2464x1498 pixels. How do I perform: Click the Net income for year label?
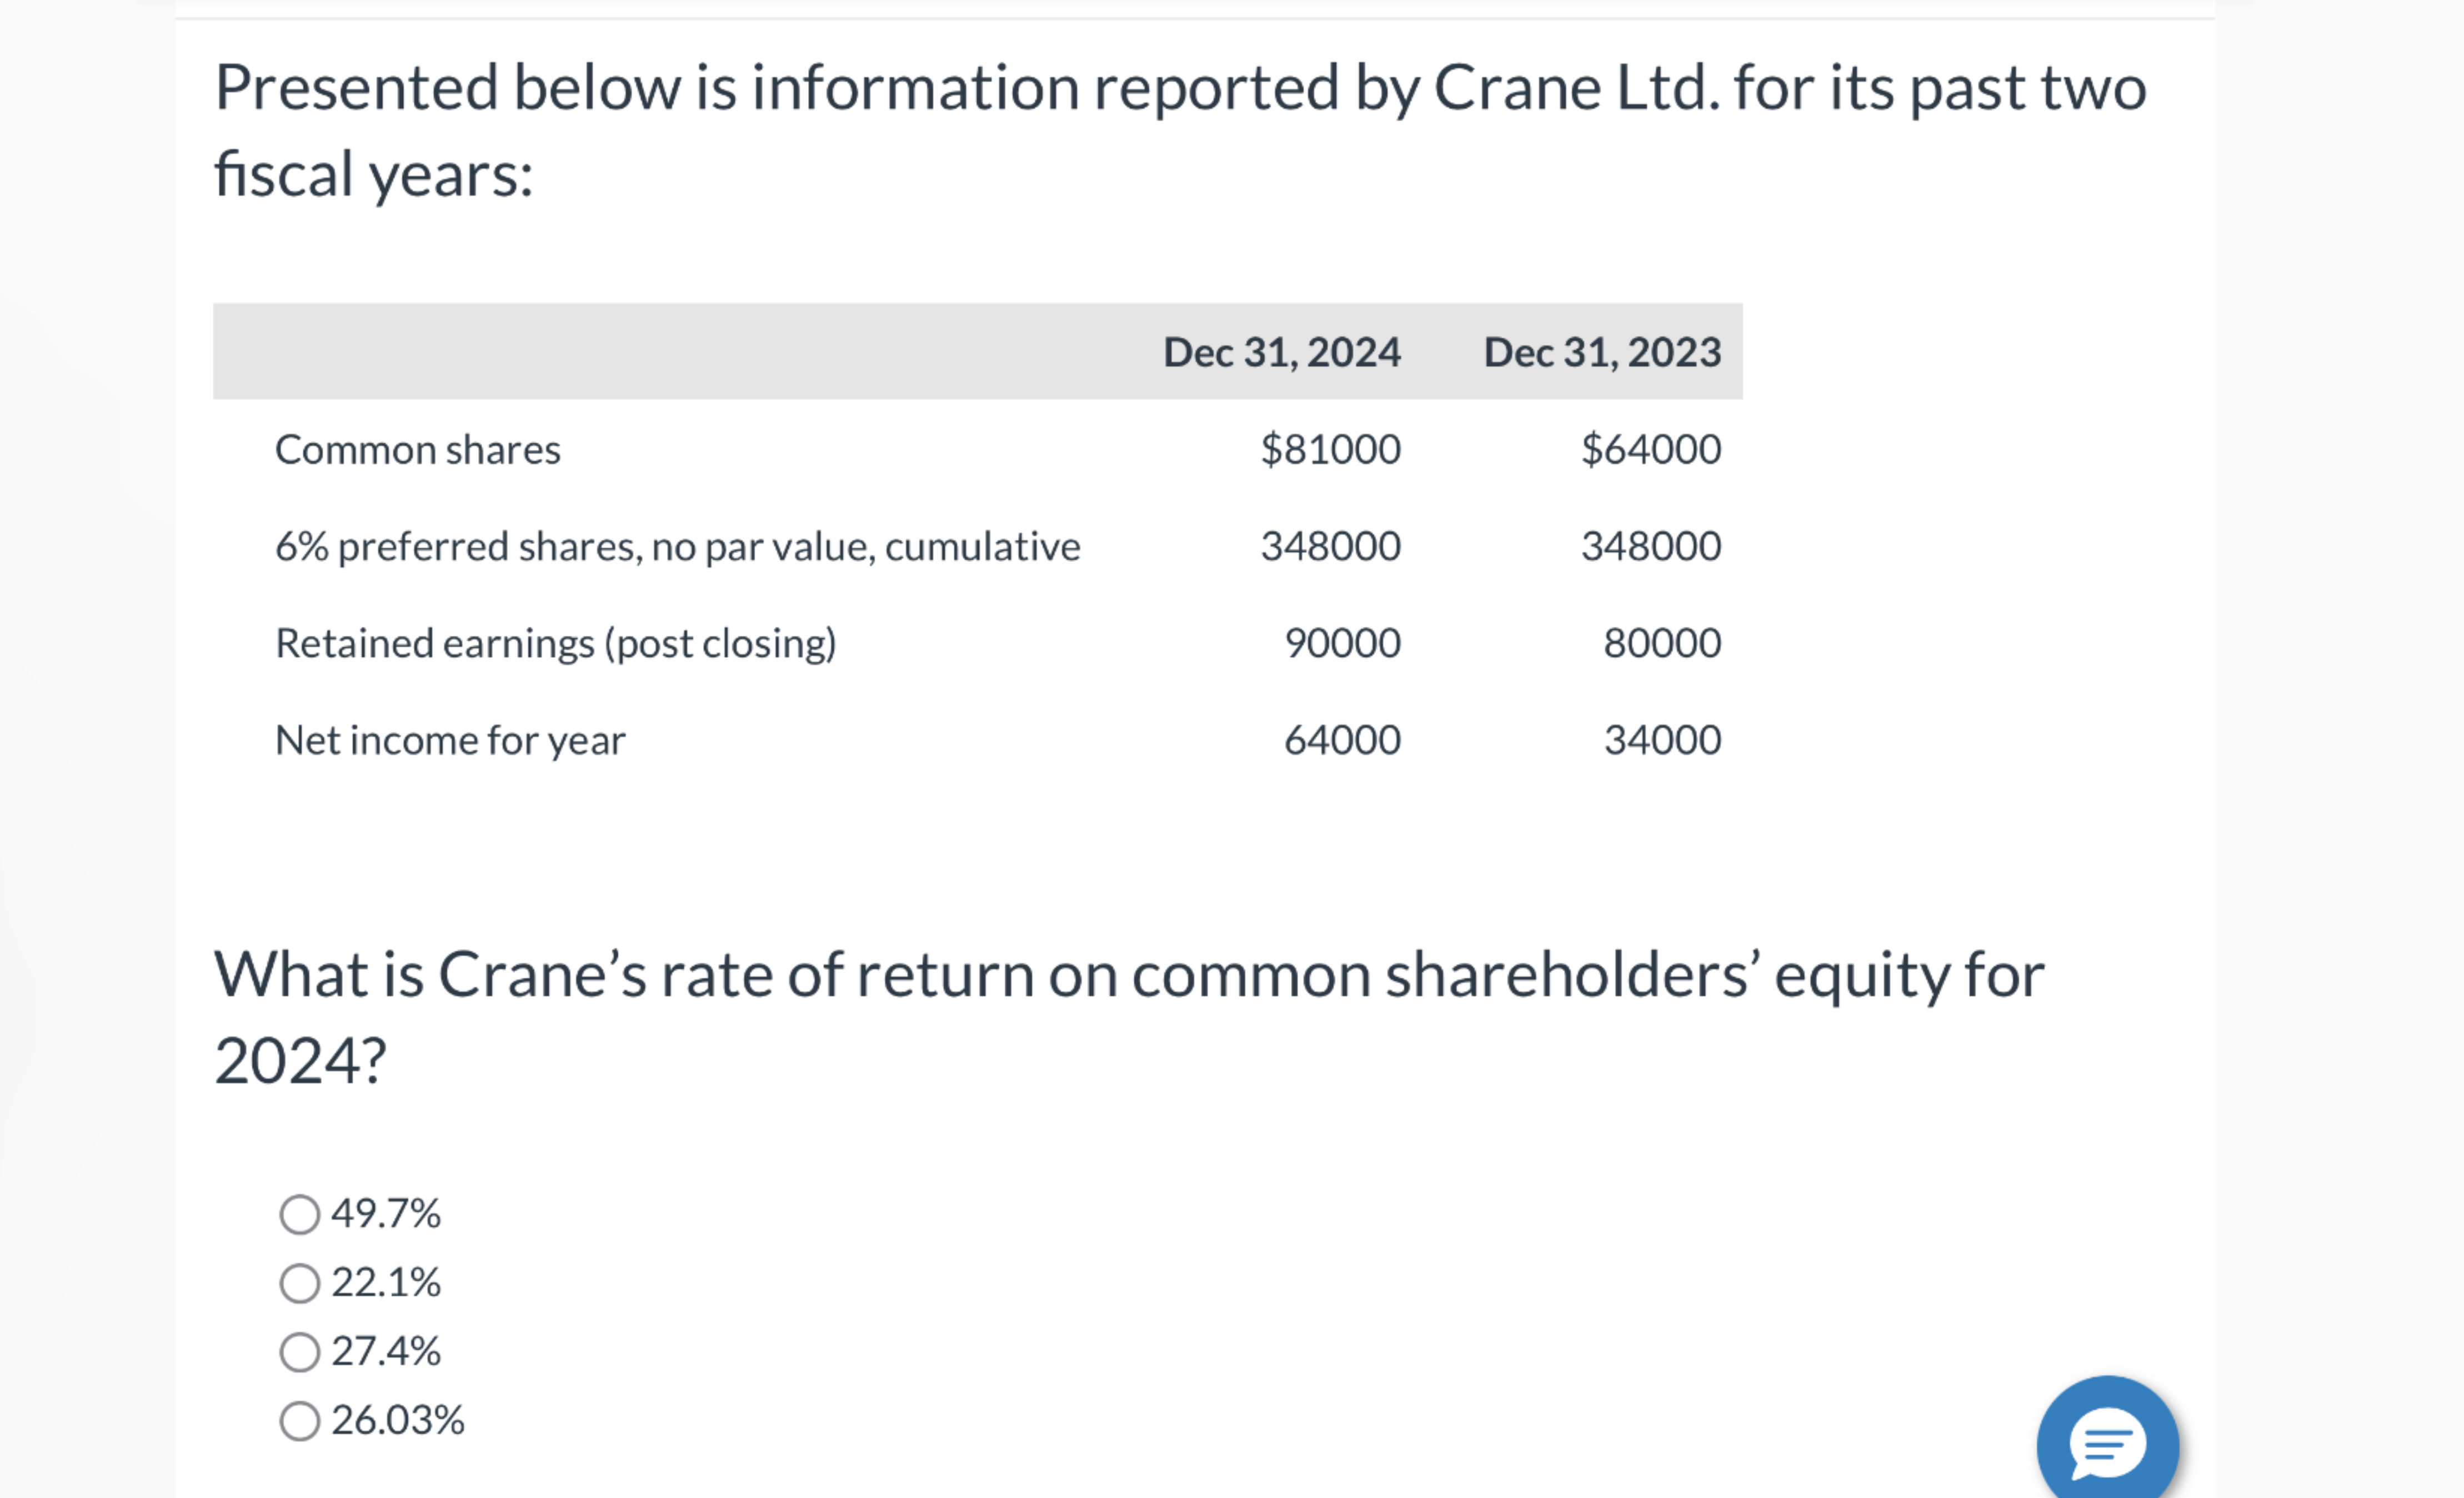click(450, 740)
